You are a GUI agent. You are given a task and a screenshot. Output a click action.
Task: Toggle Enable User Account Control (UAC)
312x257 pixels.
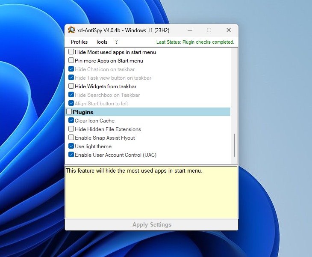(x=71, y=155)
